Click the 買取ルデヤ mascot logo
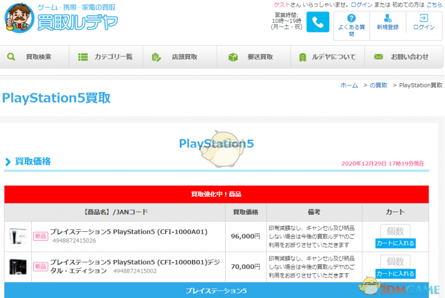 click(x=20, y=18)
